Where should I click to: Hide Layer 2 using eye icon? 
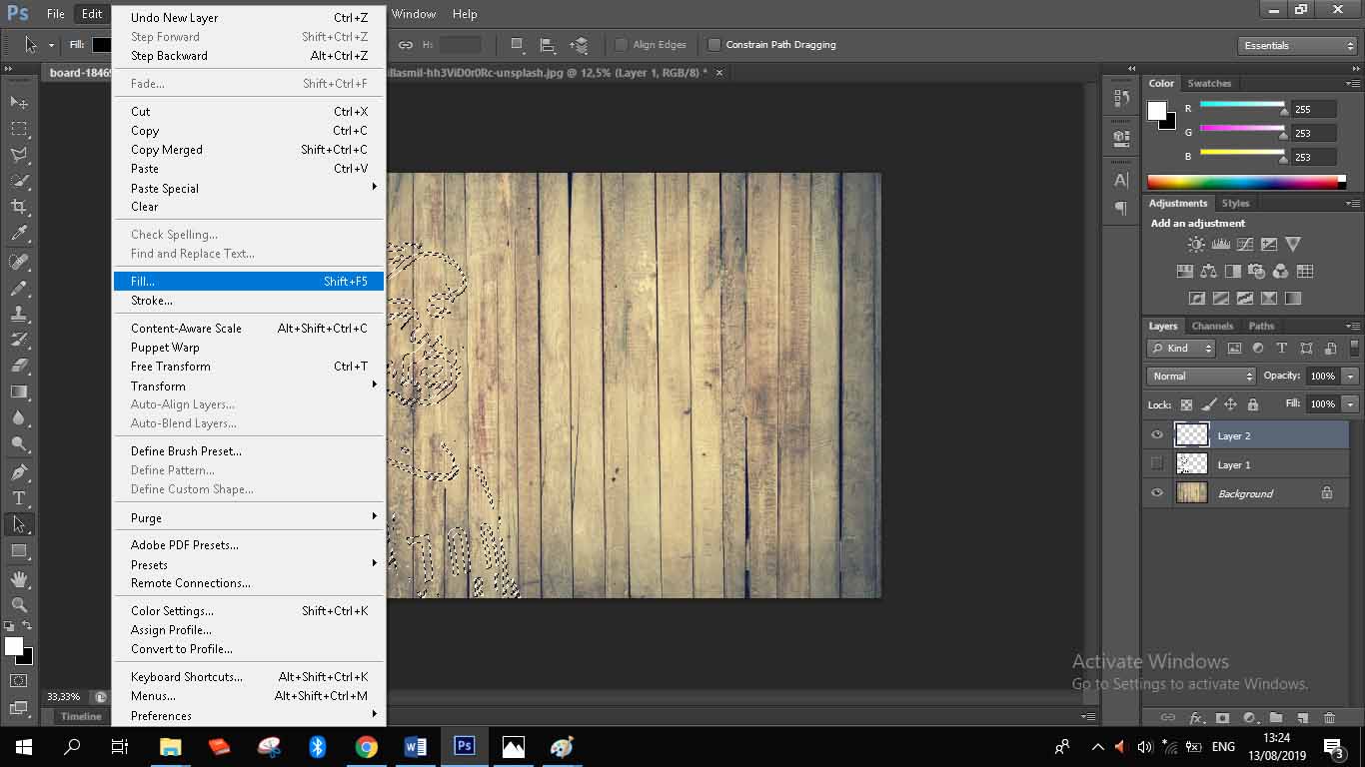(1157, 434)
